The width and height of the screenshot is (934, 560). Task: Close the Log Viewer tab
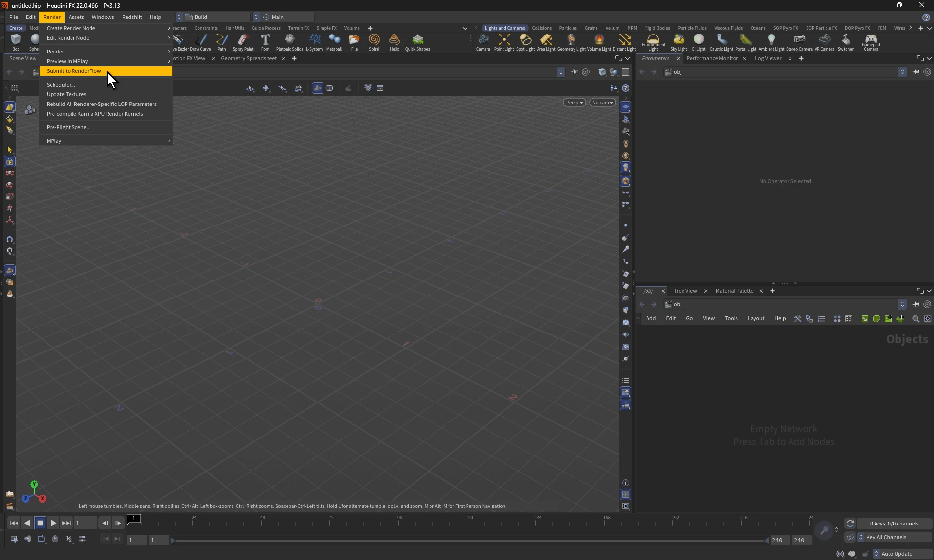[790, 59]
